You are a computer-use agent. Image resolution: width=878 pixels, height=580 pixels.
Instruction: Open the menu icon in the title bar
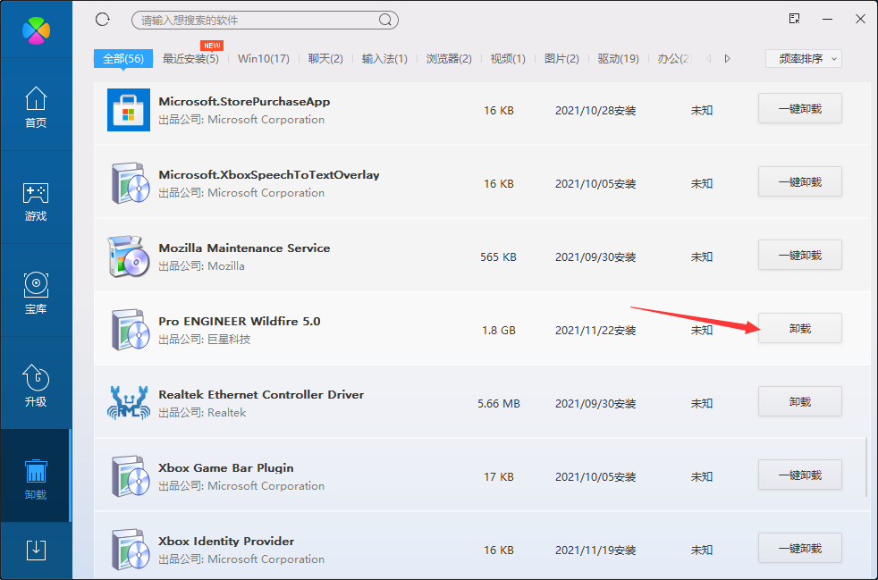point(794,19)
